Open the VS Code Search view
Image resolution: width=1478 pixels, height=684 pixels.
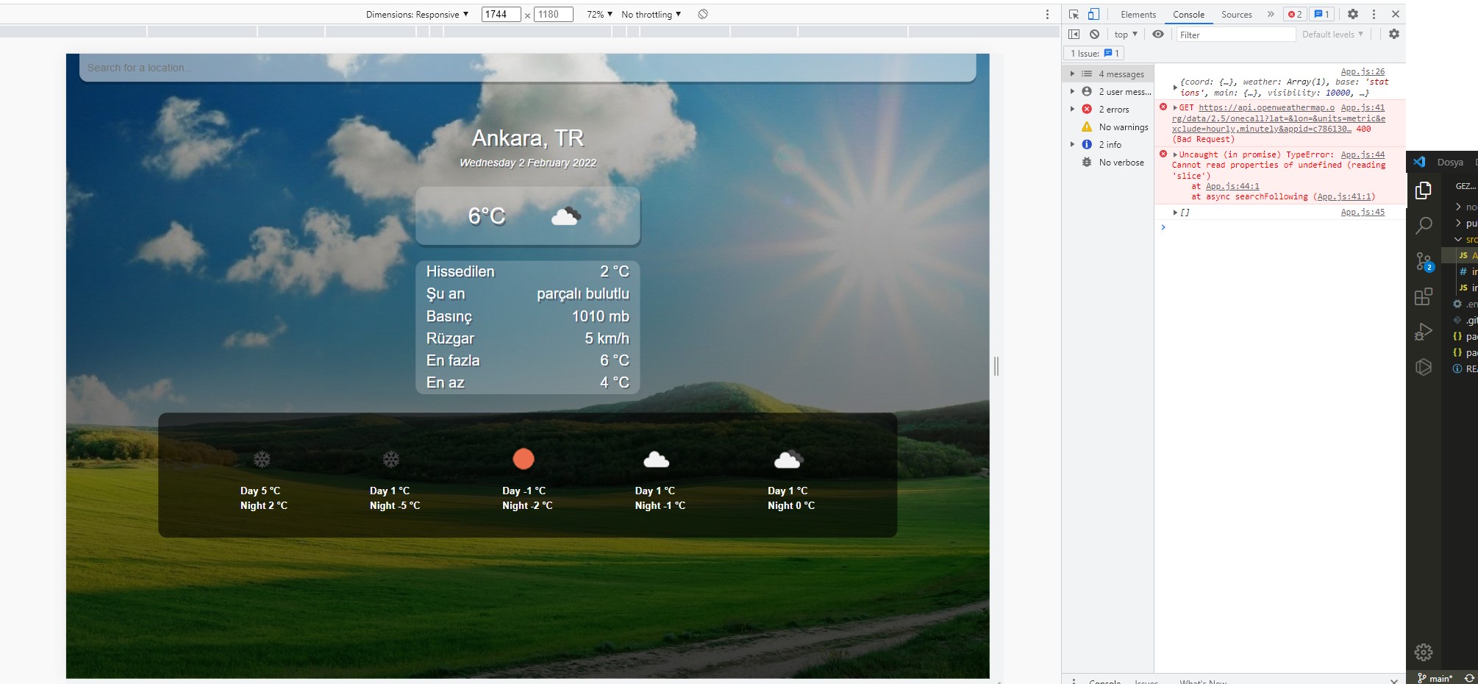(1424, 225)
